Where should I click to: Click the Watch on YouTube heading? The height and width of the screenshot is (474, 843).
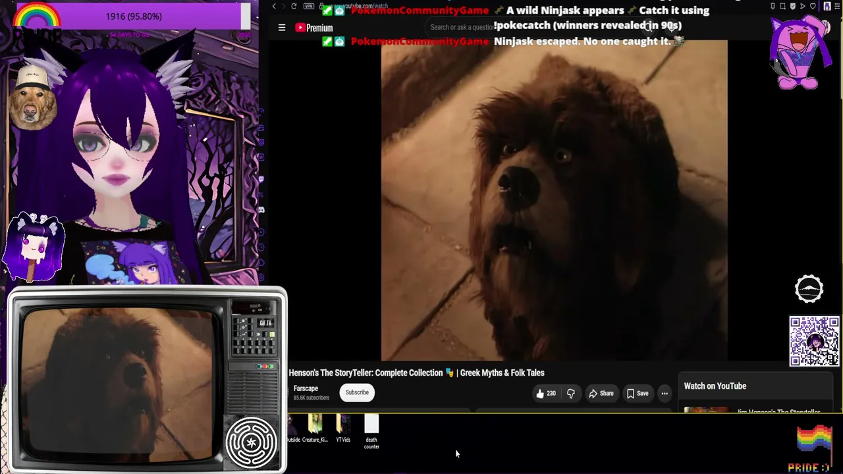[x=715, y=386]
